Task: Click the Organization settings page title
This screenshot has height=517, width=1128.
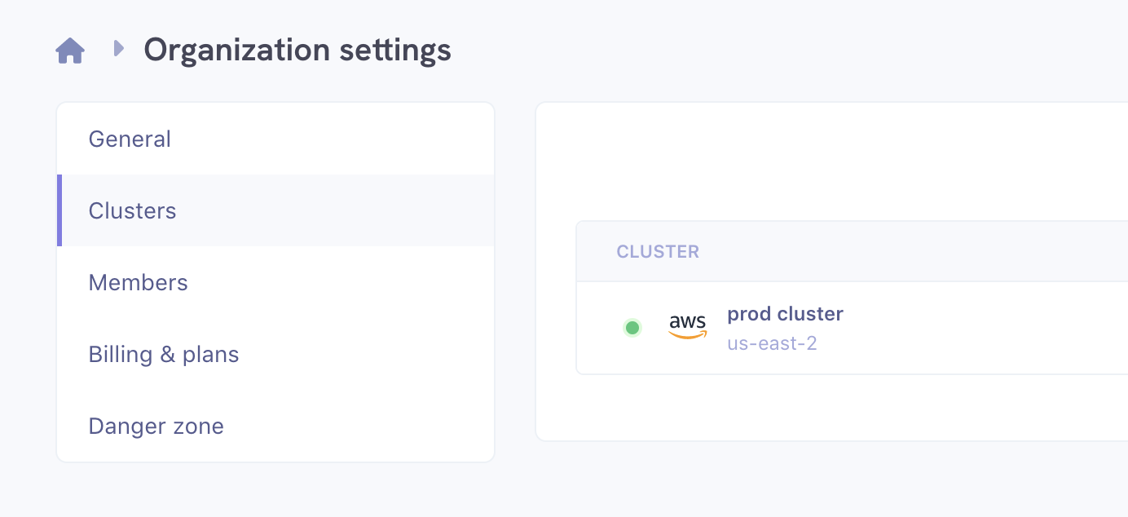Action: pos(297,51)
